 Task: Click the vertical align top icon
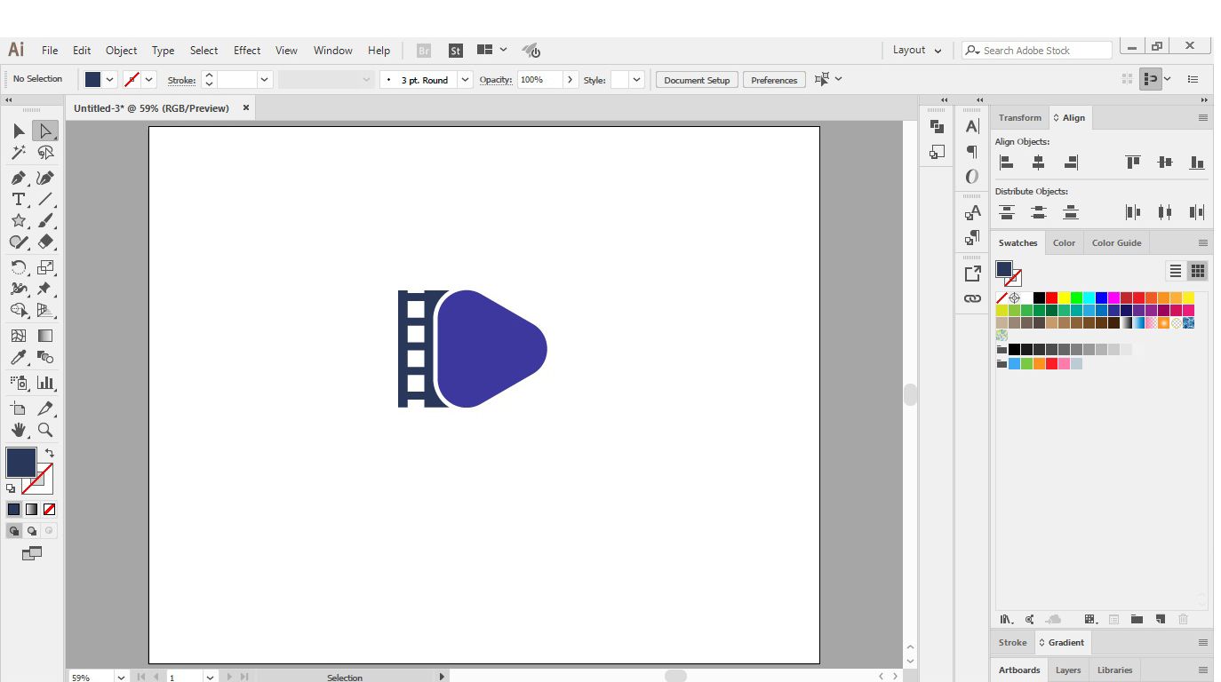tap(1133, 163)
